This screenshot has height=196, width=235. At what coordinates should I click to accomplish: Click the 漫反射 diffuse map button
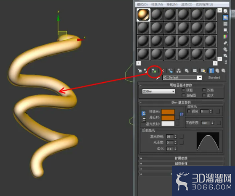coord(177,118)
